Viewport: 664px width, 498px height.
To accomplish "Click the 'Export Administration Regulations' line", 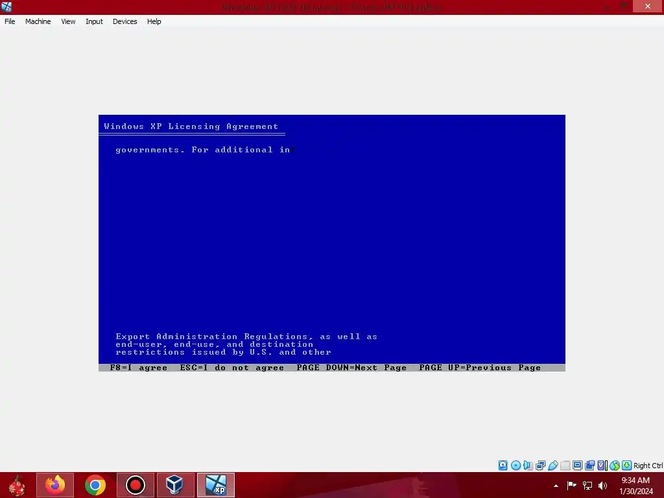I will [246, 337].
